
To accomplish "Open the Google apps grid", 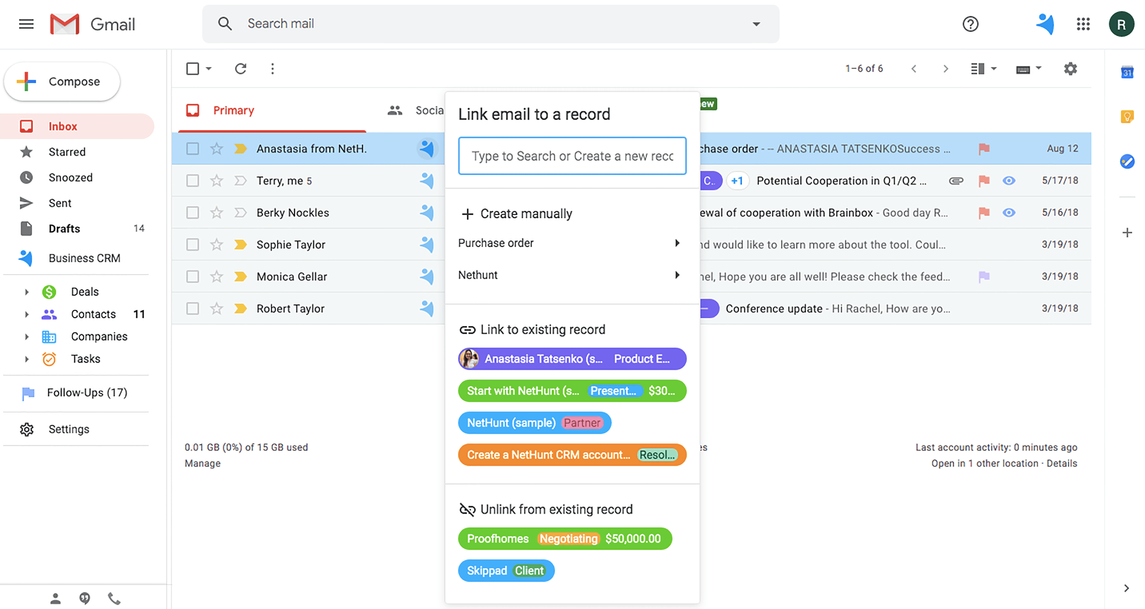I will (x=1083, y=24).
